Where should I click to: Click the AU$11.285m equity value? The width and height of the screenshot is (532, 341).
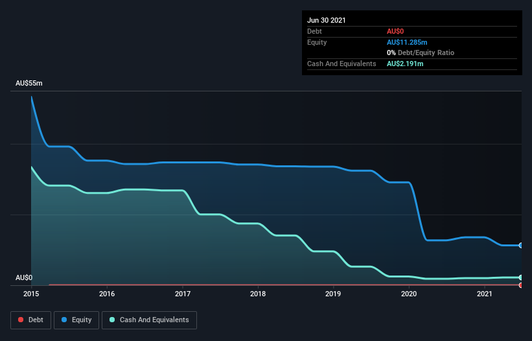407,42
